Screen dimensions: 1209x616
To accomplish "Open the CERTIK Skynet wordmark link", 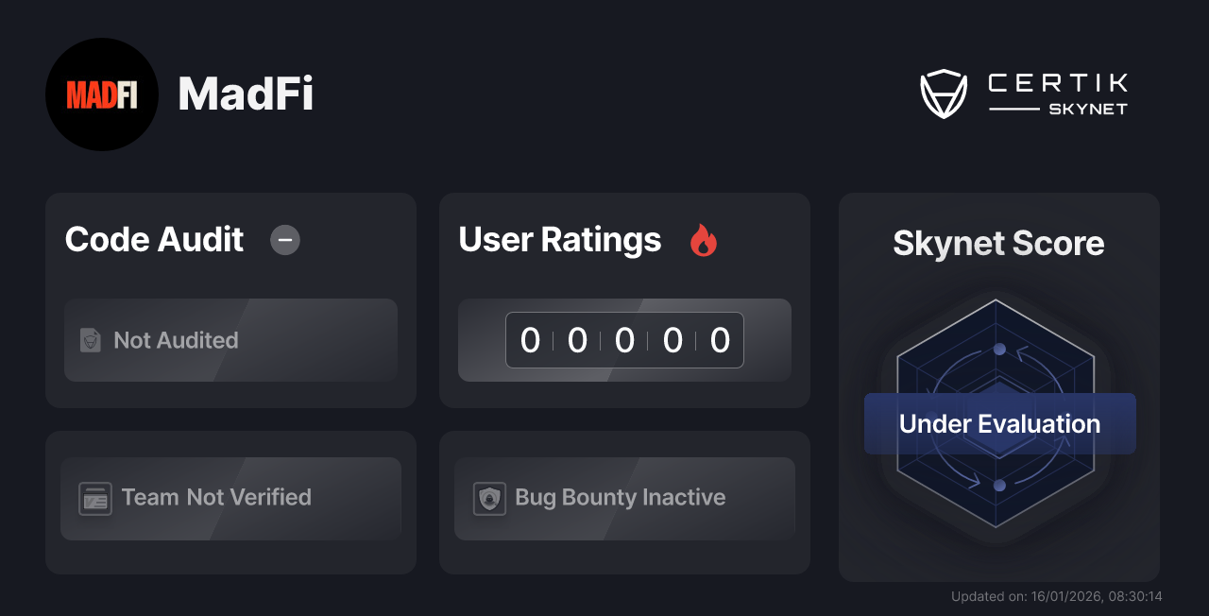I will (x=1056, y=92).
